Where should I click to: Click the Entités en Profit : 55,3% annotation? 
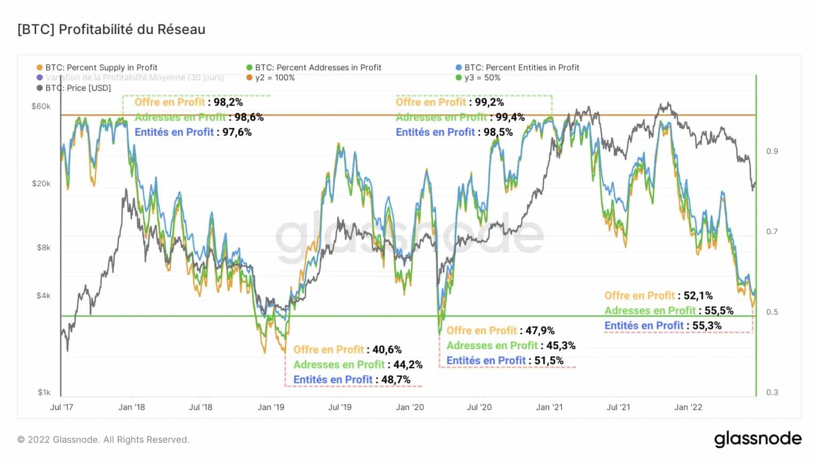[663, 325]
